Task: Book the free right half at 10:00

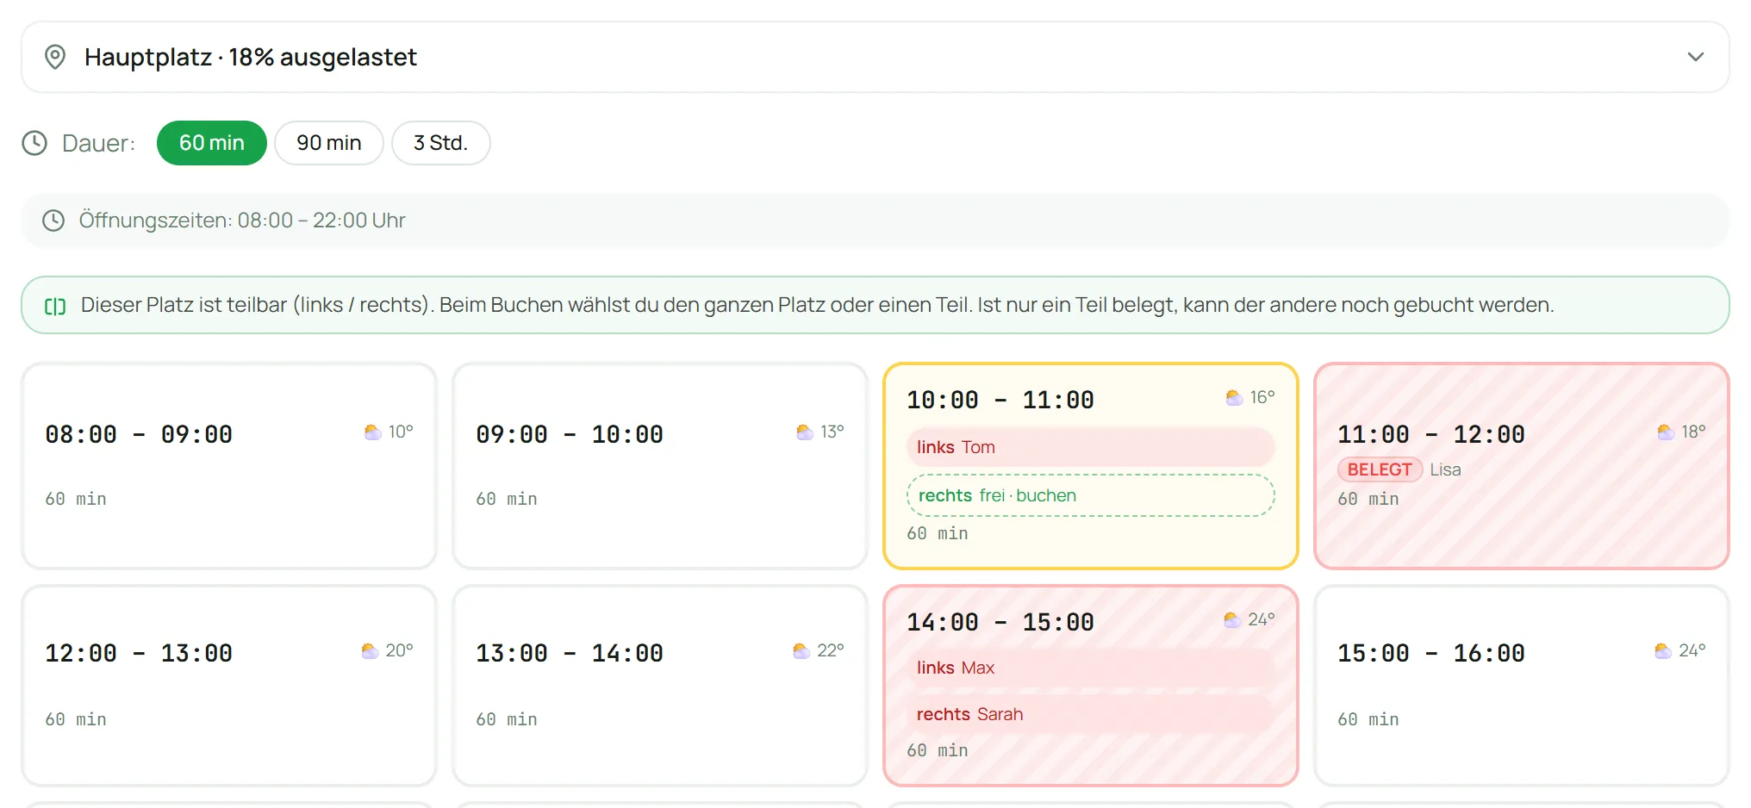Action: (x=1090, y=495)
